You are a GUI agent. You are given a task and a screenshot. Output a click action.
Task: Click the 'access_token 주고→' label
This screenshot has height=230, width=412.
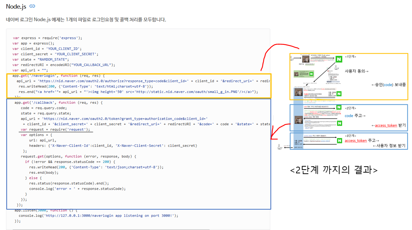(361, 141)
